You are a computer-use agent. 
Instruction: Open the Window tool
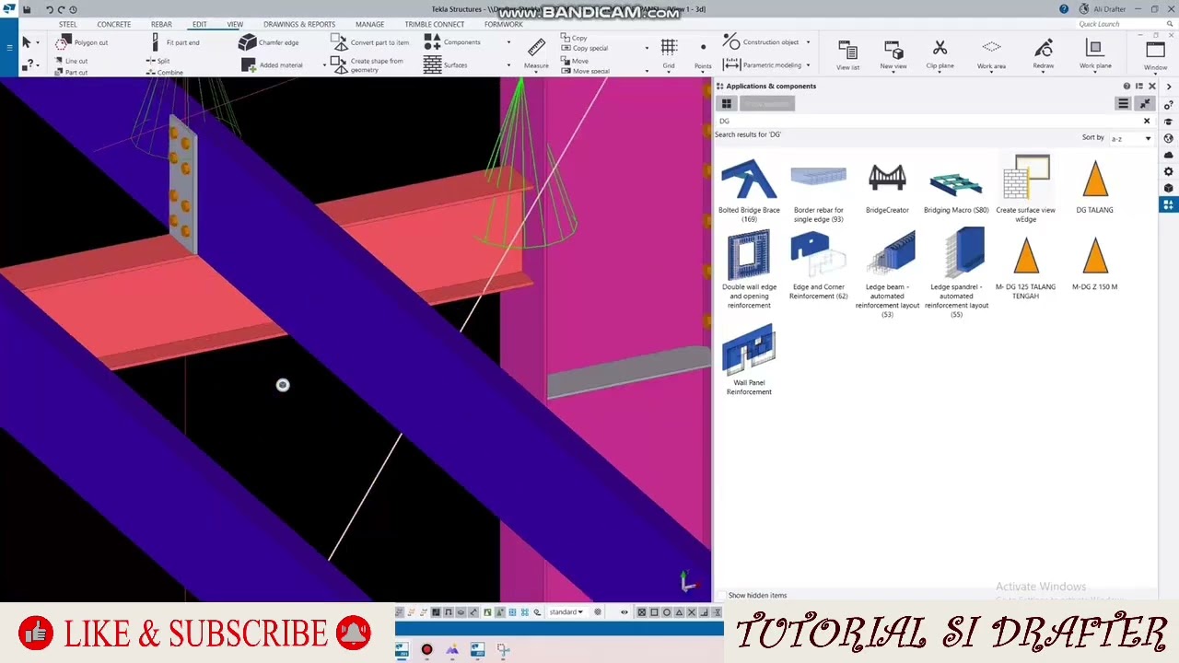[1155, 55]
